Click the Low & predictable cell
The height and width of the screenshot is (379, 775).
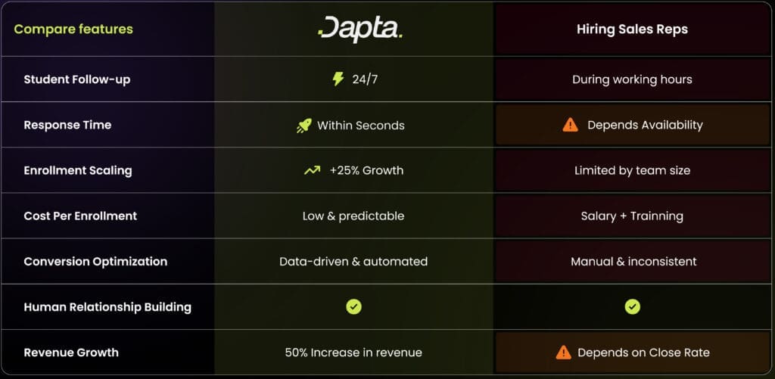[x=353, y=216]
